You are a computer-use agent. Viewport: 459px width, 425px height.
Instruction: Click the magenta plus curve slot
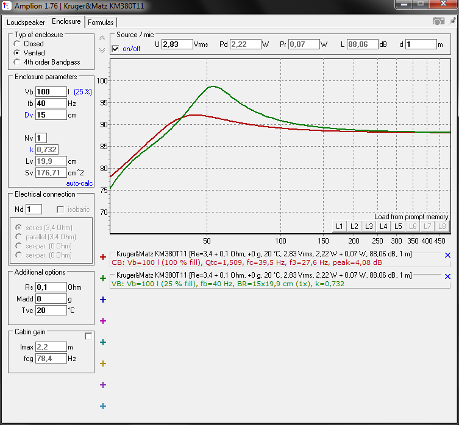click(x=103, y=321)
